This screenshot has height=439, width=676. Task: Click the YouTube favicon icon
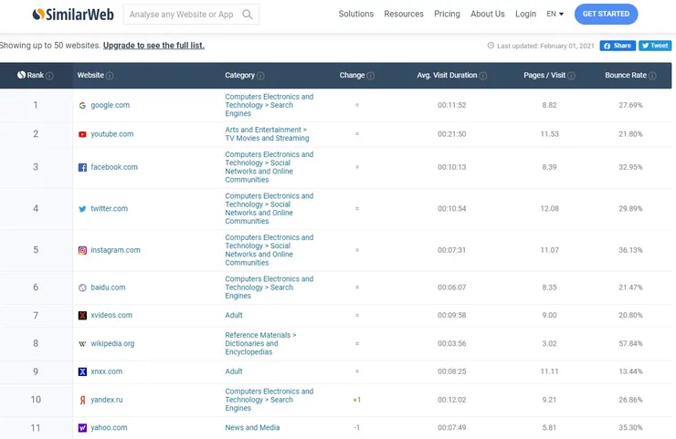click(x=82, y=134)
